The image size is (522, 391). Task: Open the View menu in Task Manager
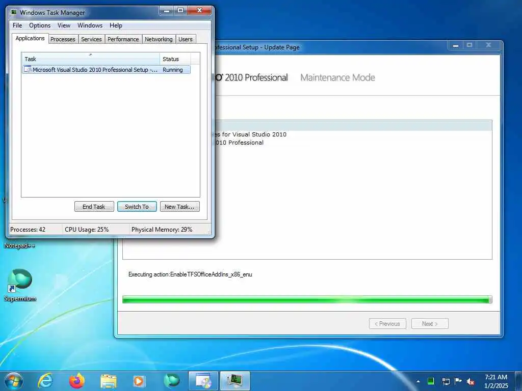tap(64, 25)
